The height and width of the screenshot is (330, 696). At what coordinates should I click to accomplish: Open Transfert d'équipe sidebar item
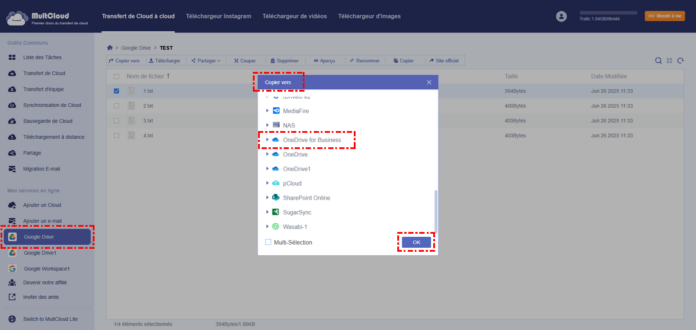43,89
